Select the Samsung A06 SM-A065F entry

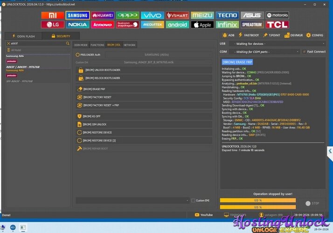point(38,76)
